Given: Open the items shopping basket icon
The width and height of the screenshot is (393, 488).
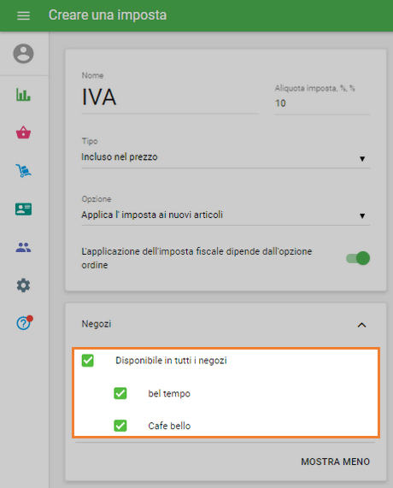Looking at the screenshot, I should click(23, 132).
